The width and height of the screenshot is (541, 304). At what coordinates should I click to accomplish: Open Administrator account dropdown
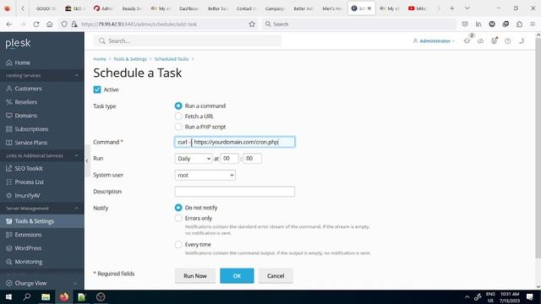pyautogui.click(x=434, y=41)
